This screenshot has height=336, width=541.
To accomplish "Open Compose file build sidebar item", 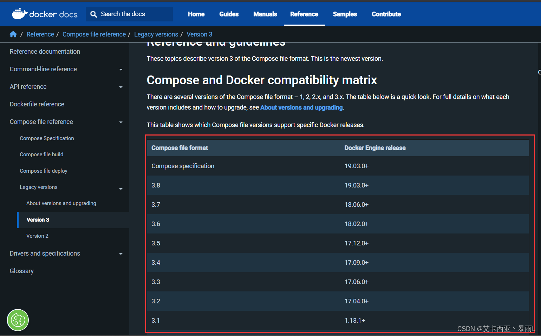I will tap(41, 154).
